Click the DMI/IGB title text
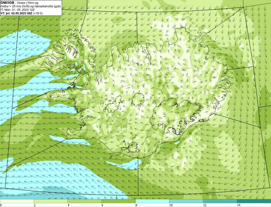271x207 pixels. pyautogui.click(x=7, y=3)
